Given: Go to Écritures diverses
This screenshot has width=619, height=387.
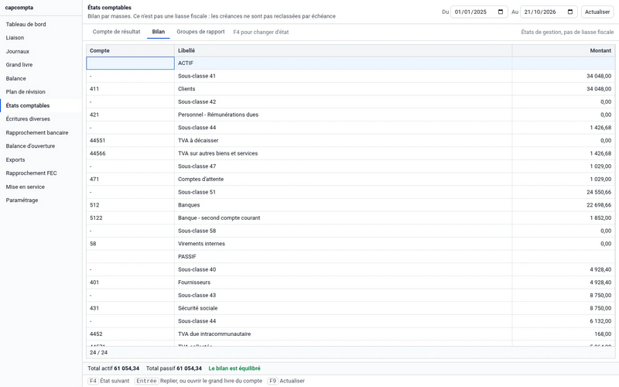Looking at the screenshot, I should tap(41, 119).
